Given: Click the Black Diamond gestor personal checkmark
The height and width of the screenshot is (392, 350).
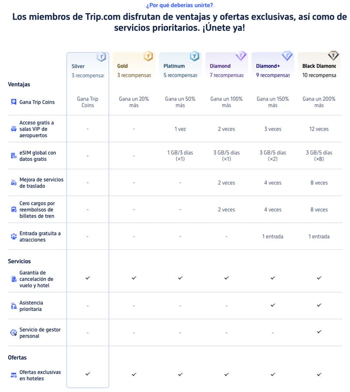Looking at the screenshot, I should pyautogui.click(x=319, y=332).
